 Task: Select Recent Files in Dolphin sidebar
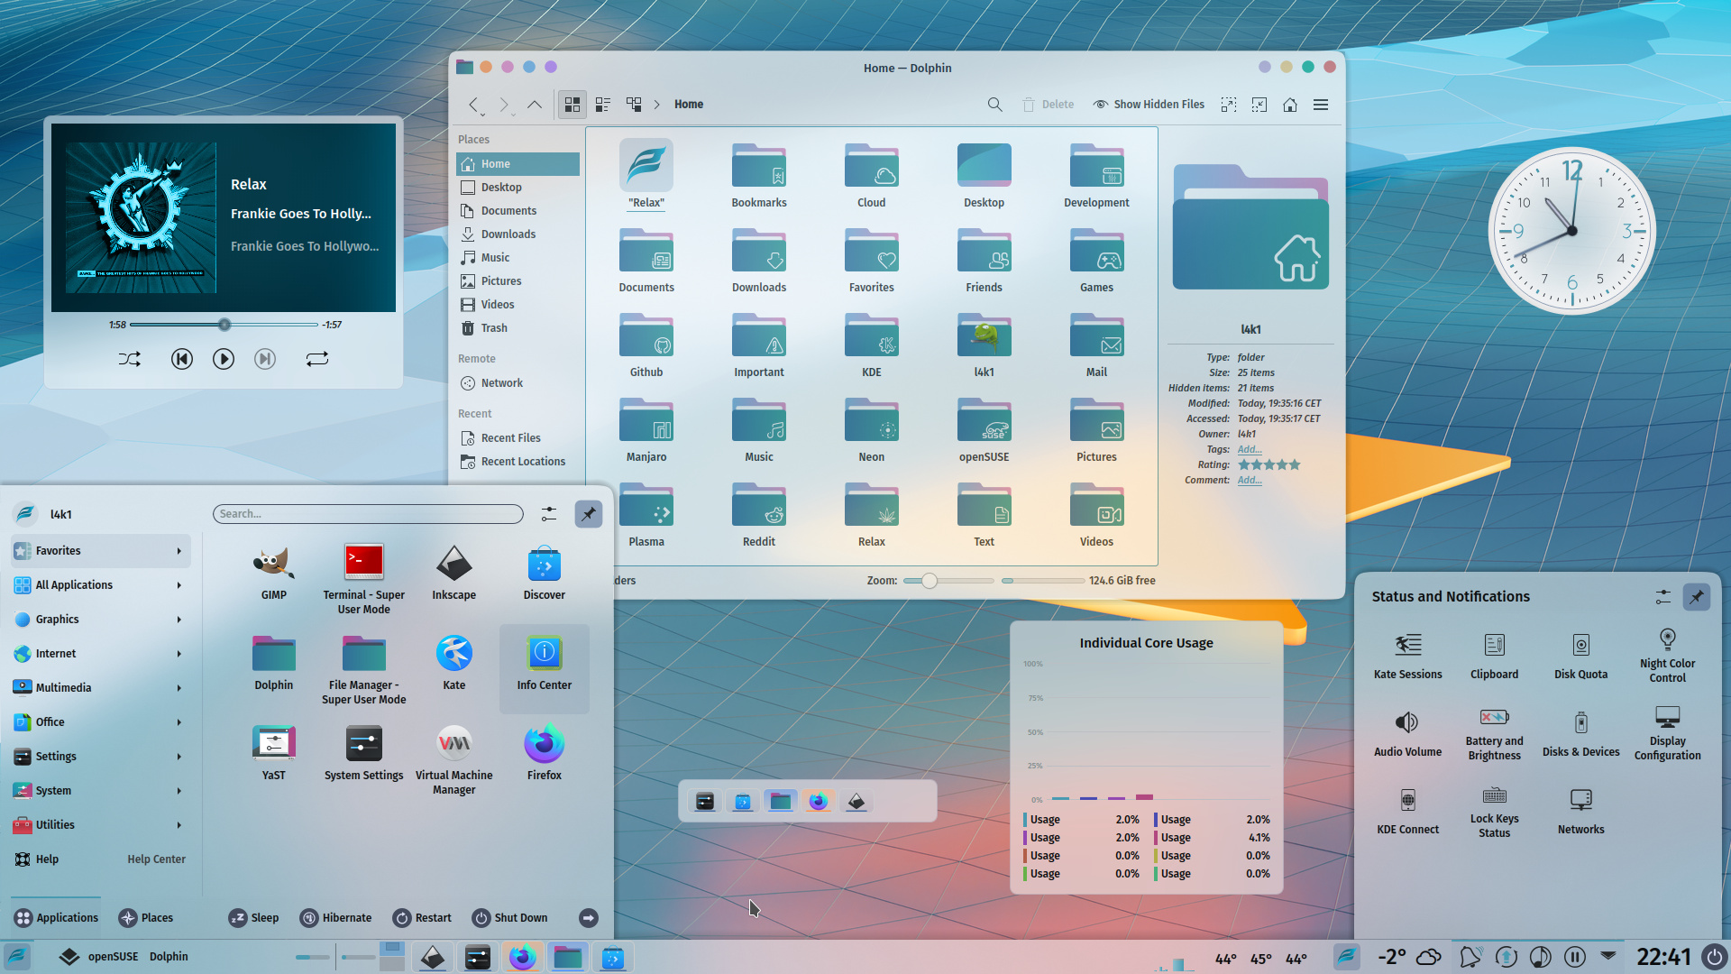(517, 438)
